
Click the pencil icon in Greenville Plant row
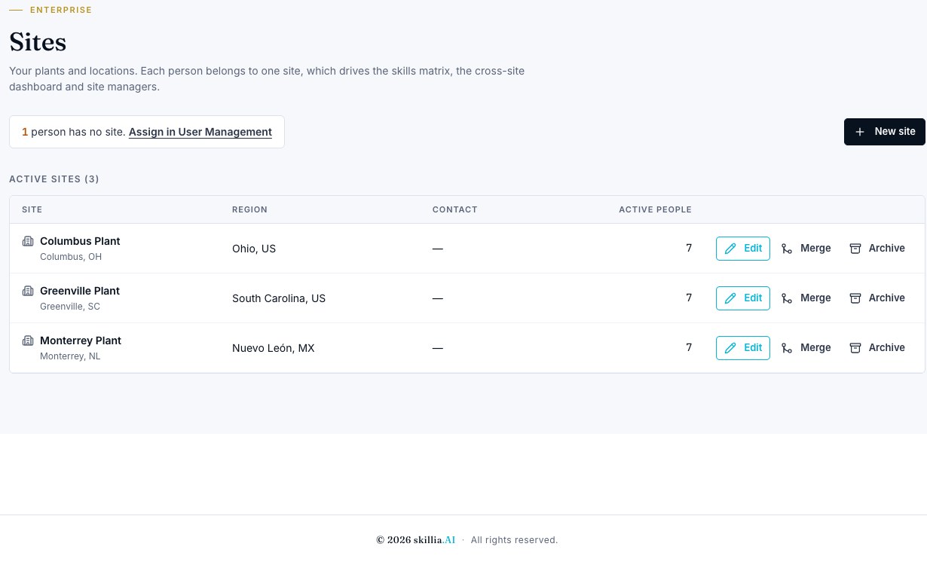(730, 298)
